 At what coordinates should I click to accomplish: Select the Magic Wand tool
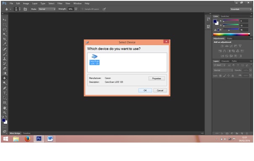5,34
